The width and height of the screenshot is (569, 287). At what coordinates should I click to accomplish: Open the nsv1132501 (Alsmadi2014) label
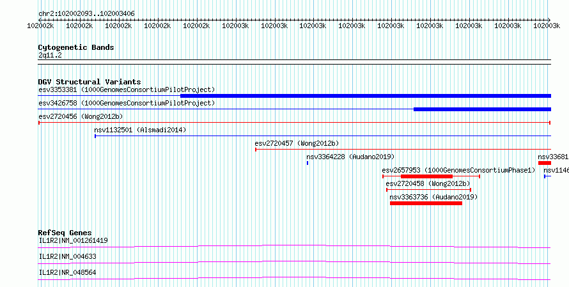point(140,130)
